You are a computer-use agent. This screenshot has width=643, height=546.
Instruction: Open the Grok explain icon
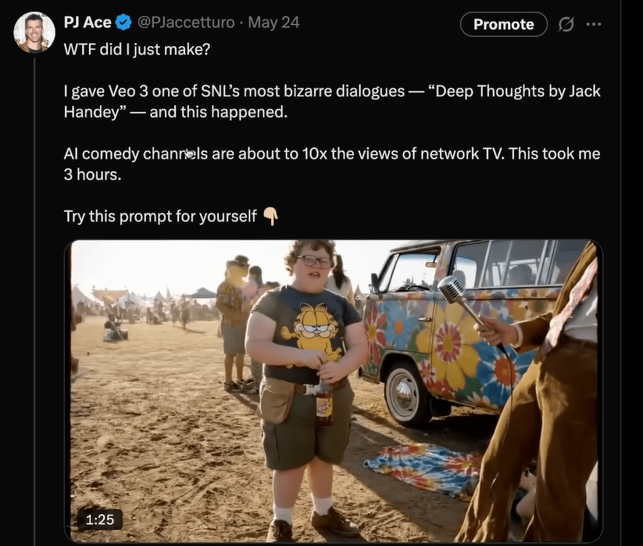[x=566, y=24]
